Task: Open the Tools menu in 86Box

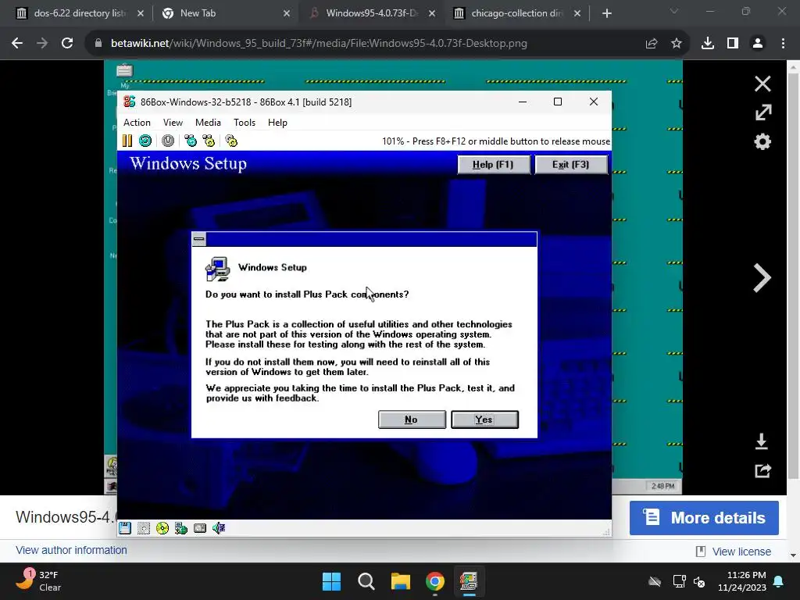Action: click(x=245, y=123)
